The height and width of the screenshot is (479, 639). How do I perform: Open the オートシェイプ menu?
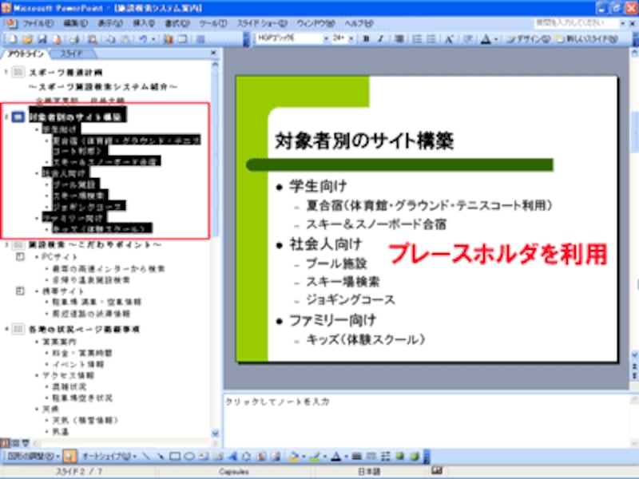coord(109,456)
